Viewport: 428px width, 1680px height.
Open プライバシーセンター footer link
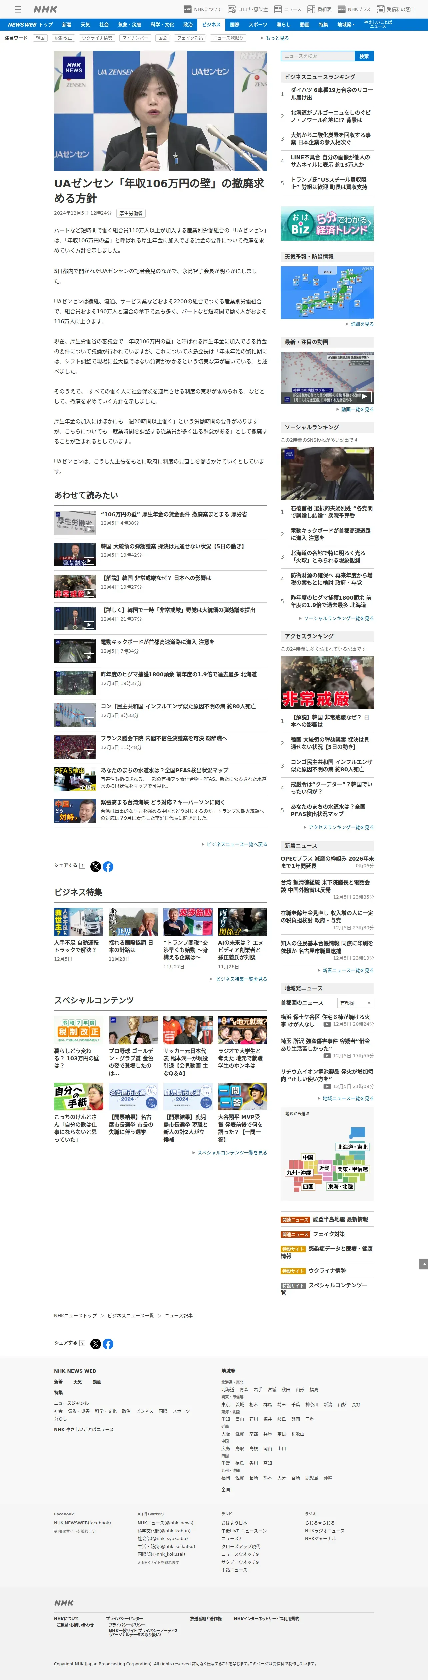(124, 1619)
